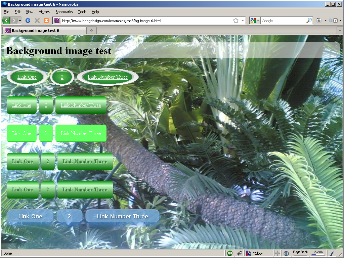Click gradient green underlined 'Link Number Three'
The image size is (344, 258).
point(81,105)
